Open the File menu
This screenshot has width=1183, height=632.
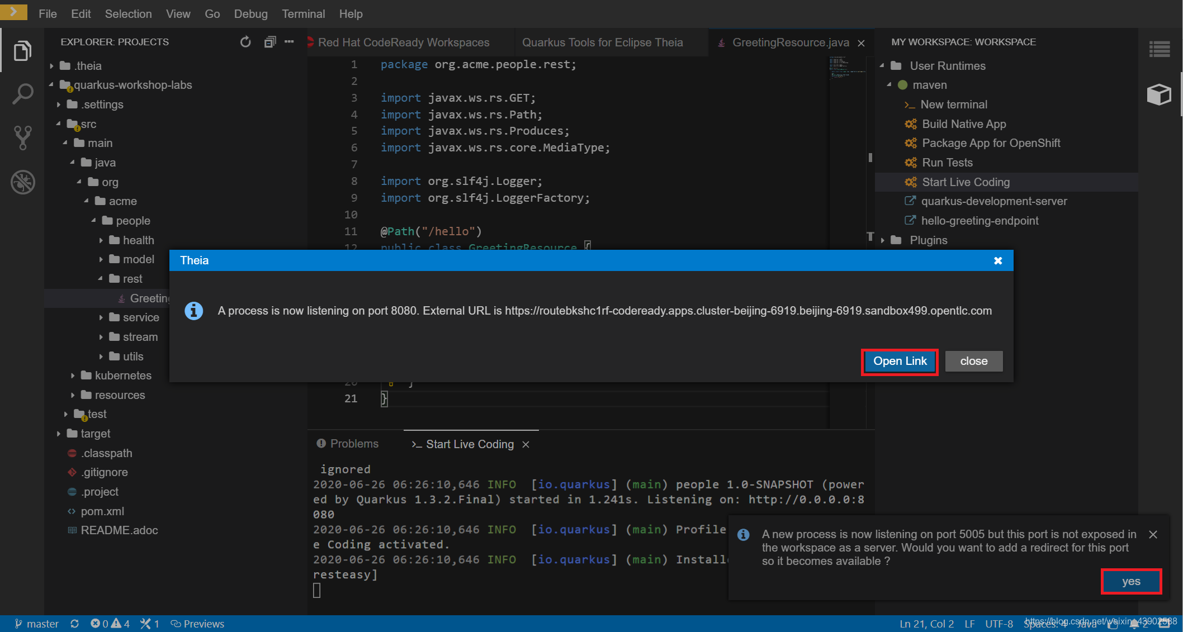pos(48,14)
